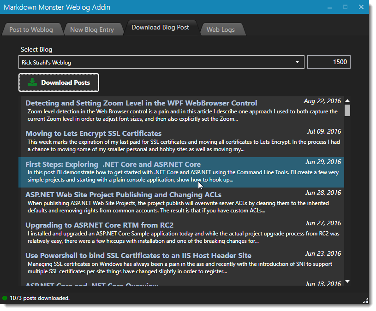Image resolution: width=376 pixels, height=311 pixels.
Task: Open Upgrading to ASP.NET Core RTM post
Action: 99,225
